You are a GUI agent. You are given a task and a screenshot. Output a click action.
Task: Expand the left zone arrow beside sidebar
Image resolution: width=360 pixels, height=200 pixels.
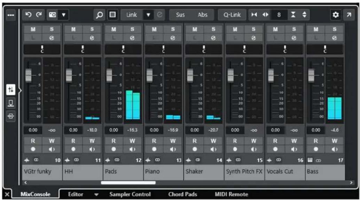(x=20, y=90)
